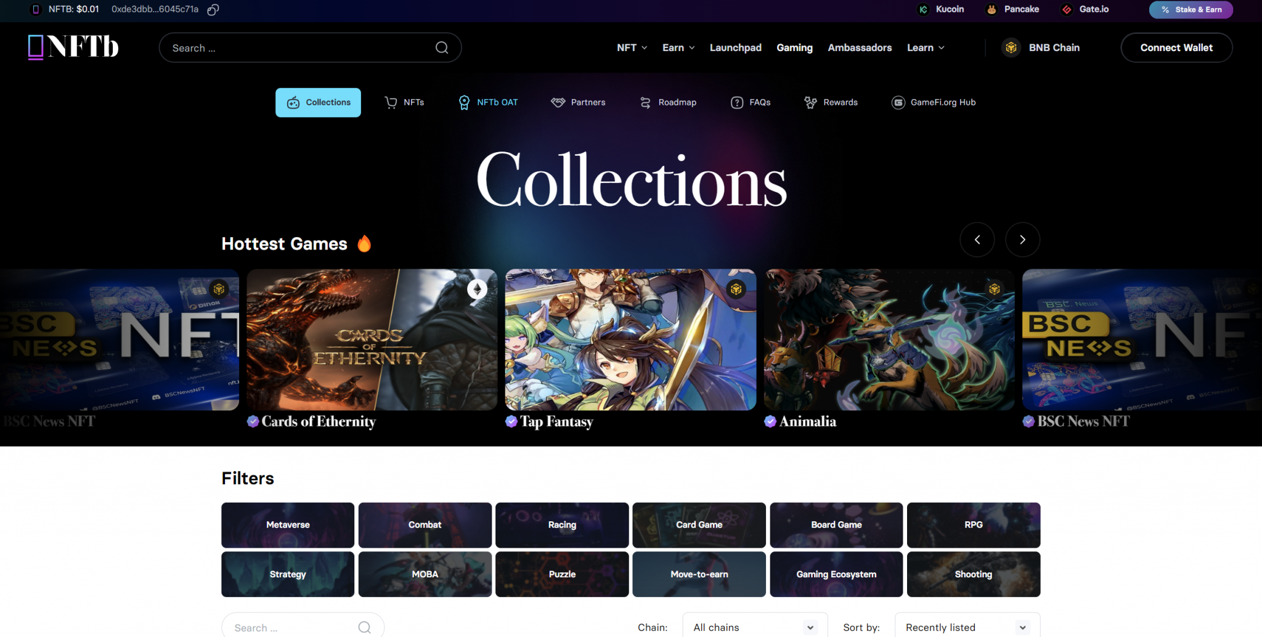
Task: Switch to the NFTs tab
Action: click(x=404, y=102)
